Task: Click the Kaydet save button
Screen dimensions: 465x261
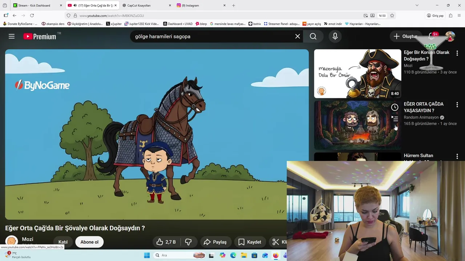Action: 250,242
